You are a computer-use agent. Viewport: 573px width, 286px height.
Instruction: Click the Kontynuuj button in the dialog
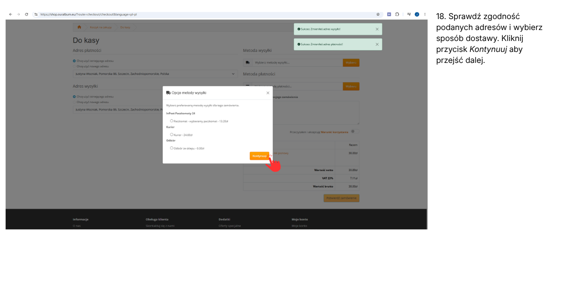tap(259, 156)
